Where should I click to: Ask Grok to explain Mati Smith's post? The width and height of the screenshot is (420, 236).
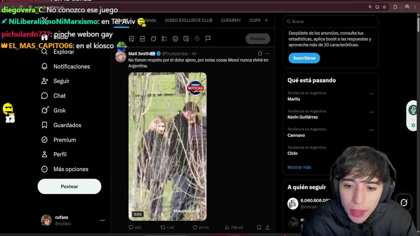click(260, 53)
